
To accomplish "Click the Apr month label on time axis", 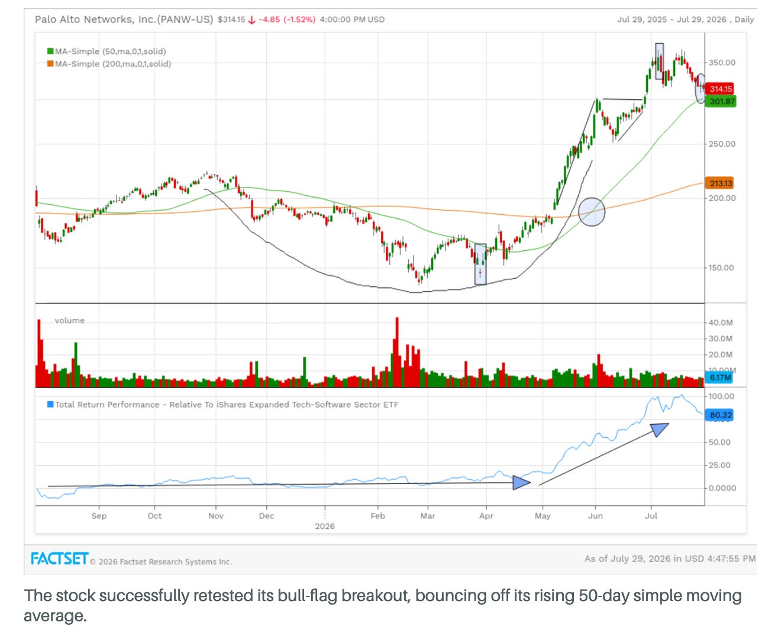I will pyautogui.click(x=486, y=516).
